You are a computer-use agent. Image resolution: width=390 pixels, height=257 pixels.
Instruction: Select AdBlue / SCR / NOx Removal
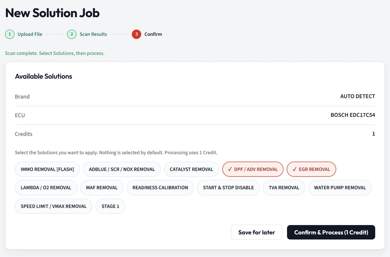(122, 169)
